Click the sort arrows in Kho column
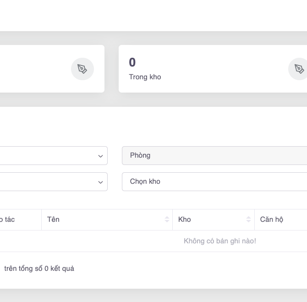This screenshot has height=302, width=307. pos(249,220)
